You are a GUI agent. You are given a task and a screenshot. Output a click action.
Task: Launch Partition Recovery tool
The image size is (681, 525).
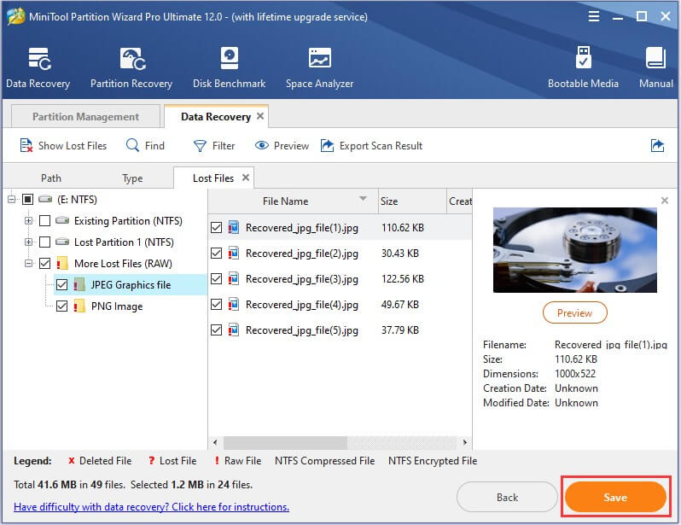click(x=131, y=67)
